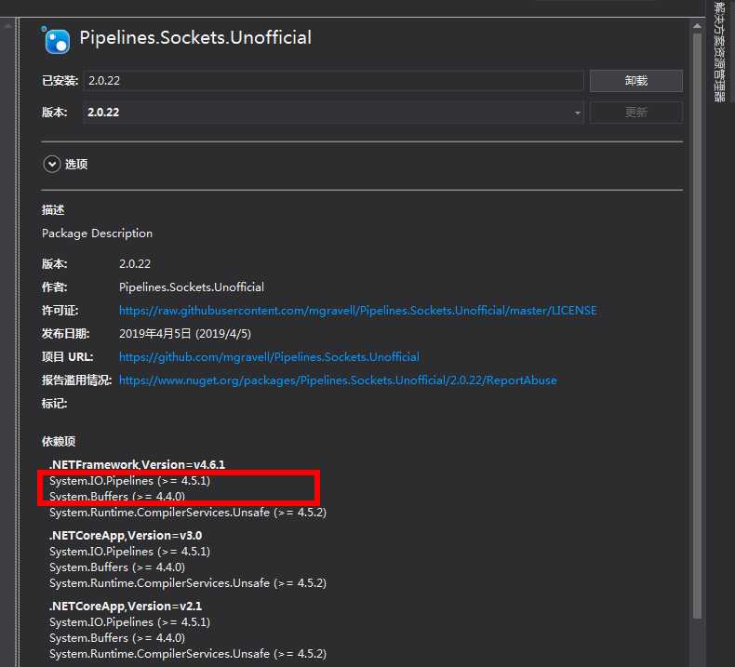Click System.Runtime.CompilerServices.Unsafe under .NETFramework v4.6.1
Screen dimensions: 735x667
coord(188,513)
